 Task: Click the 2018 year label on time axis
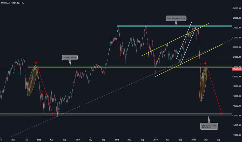(117, 140)
